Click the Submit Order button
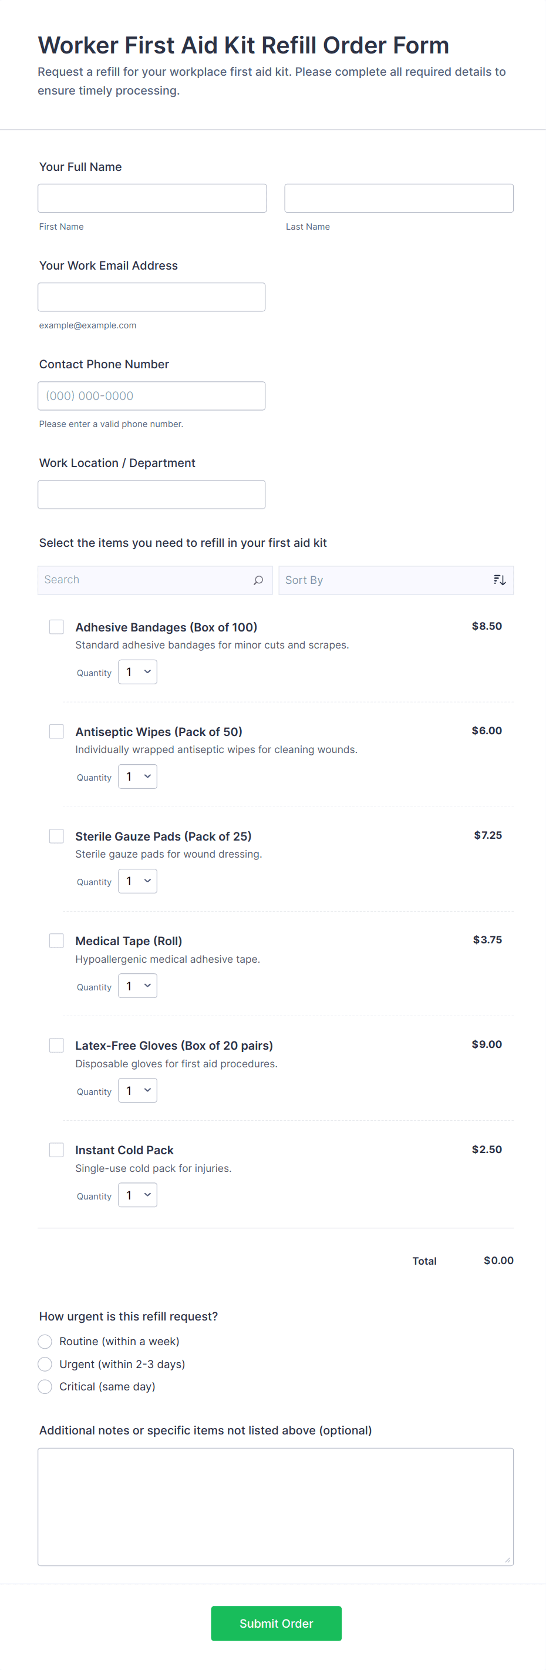Image resolution: width=546 pixels, height=1670 pixels. [x=276, y=1624]
